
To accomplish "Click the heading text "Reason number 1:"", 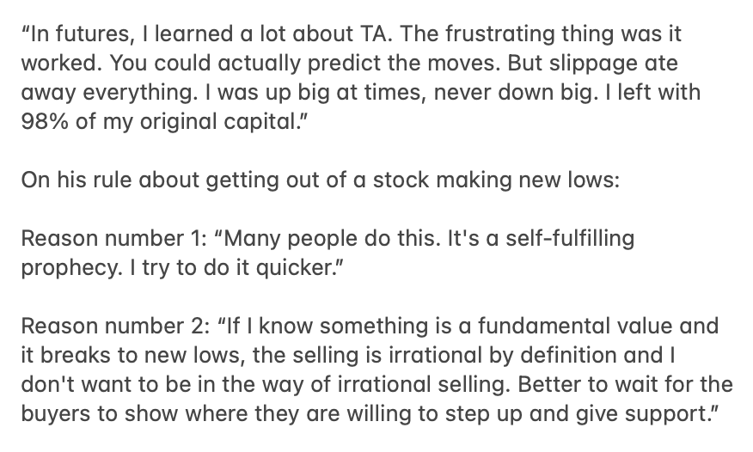I will pyautogui.click(x=114, y=239).
